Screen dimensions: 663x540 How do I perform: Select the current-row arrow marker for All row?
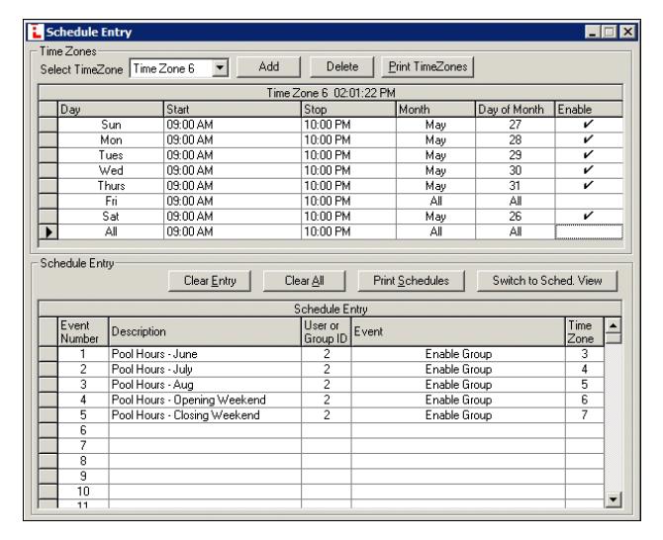(x=48, y=231)
